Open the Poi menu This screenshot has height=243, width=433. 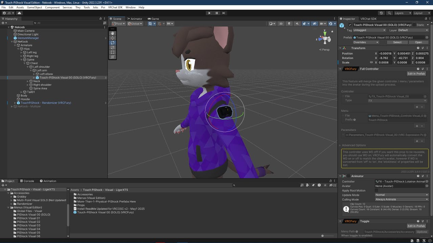[x=103, y=7]
